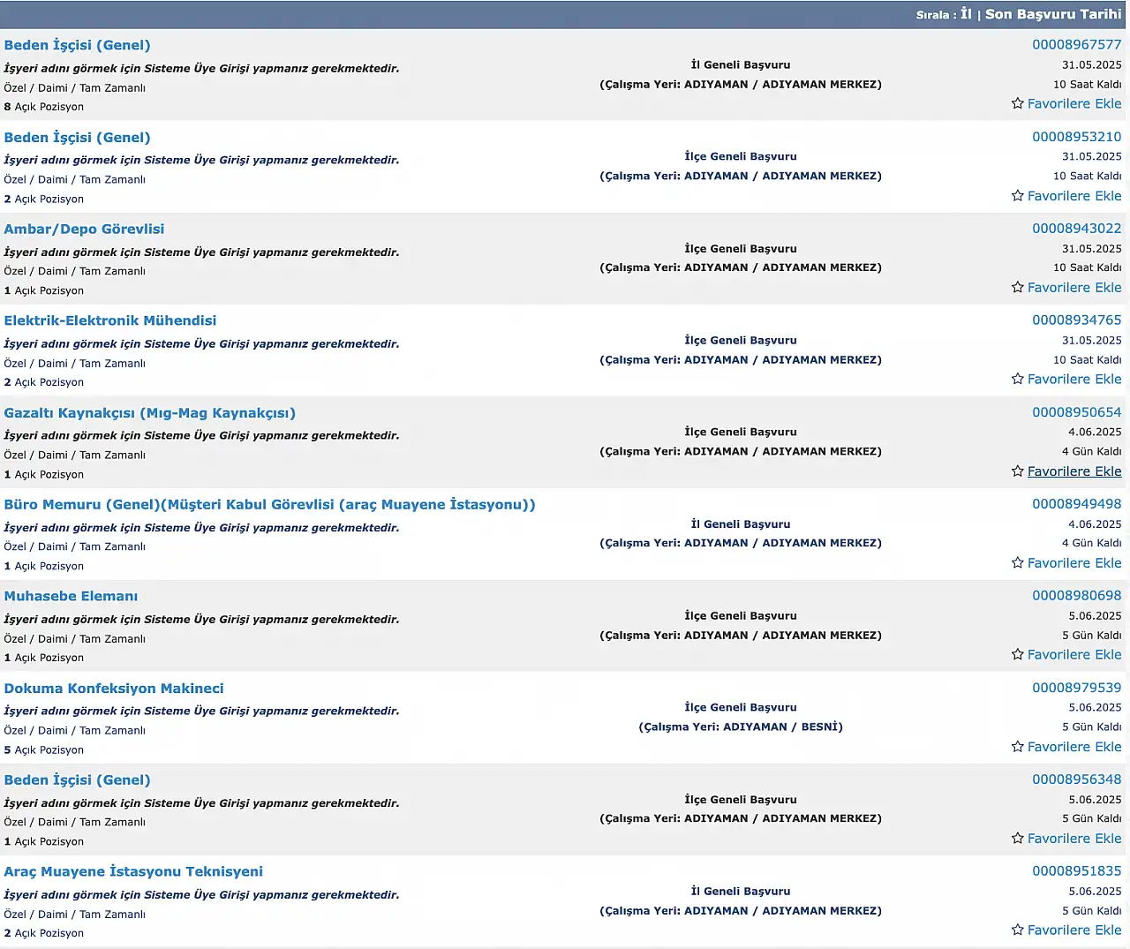Click 'İlçe Geneli Başvuru' in Muhasebe Elemanı row
Screen dimensions: 1130x949
tap(741, 616)
